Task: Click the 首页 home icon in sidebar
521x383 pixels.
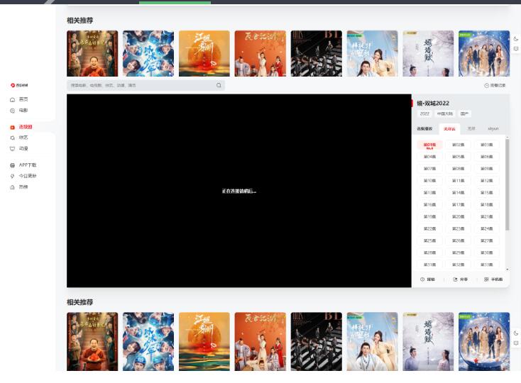Action: coord(12,99)
